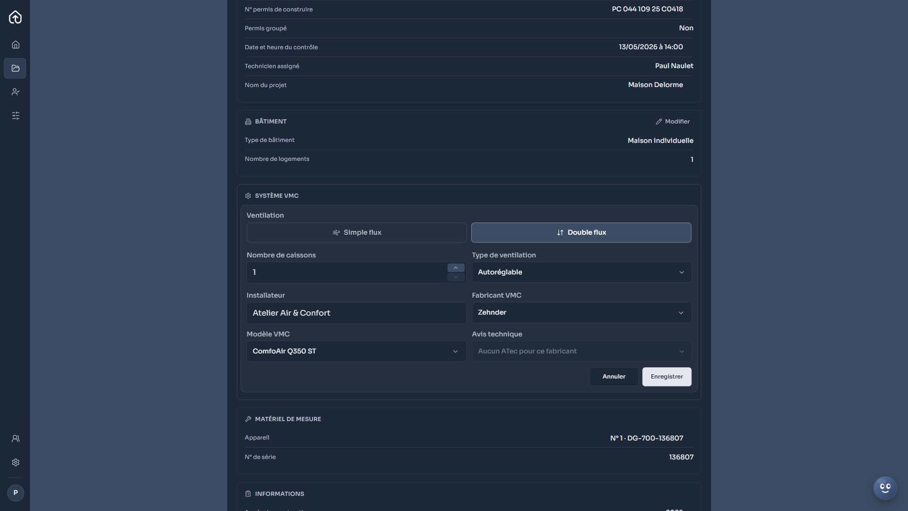
Task: Open the team users icon in sidebar
Action: pyautogui.click(x=16, y=439)
